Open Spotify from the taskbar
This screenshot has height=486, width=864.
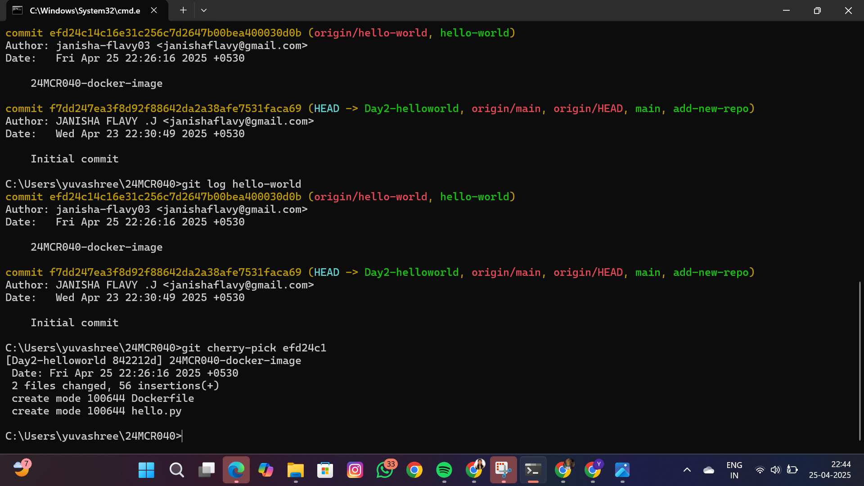tap(444, 470)
